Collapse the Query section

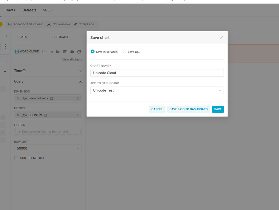pos(80,82)
